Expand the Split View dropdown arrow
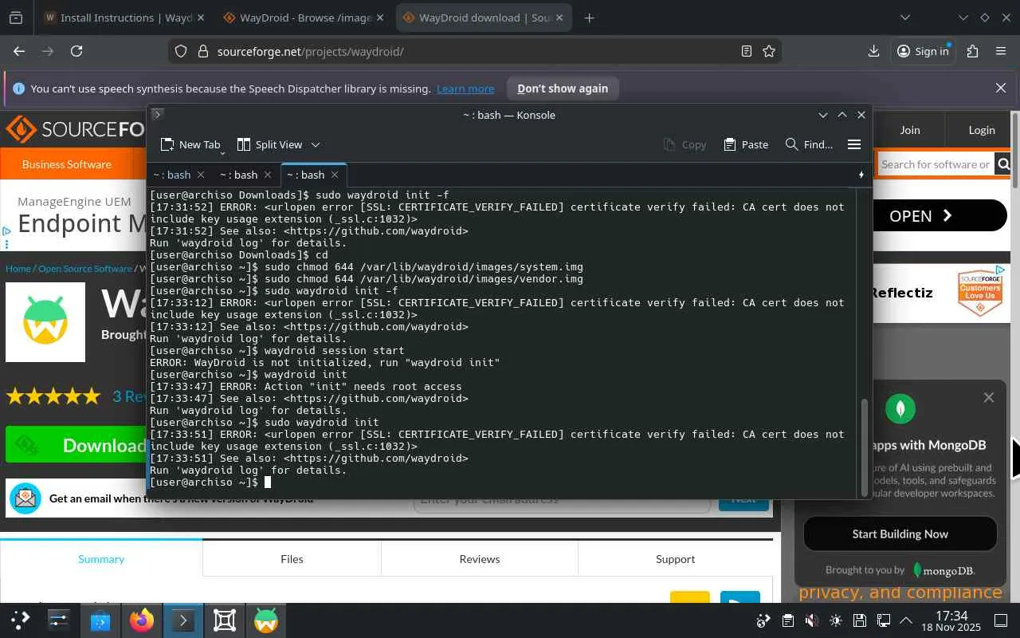1020x638 pixels. pos(316,144)
